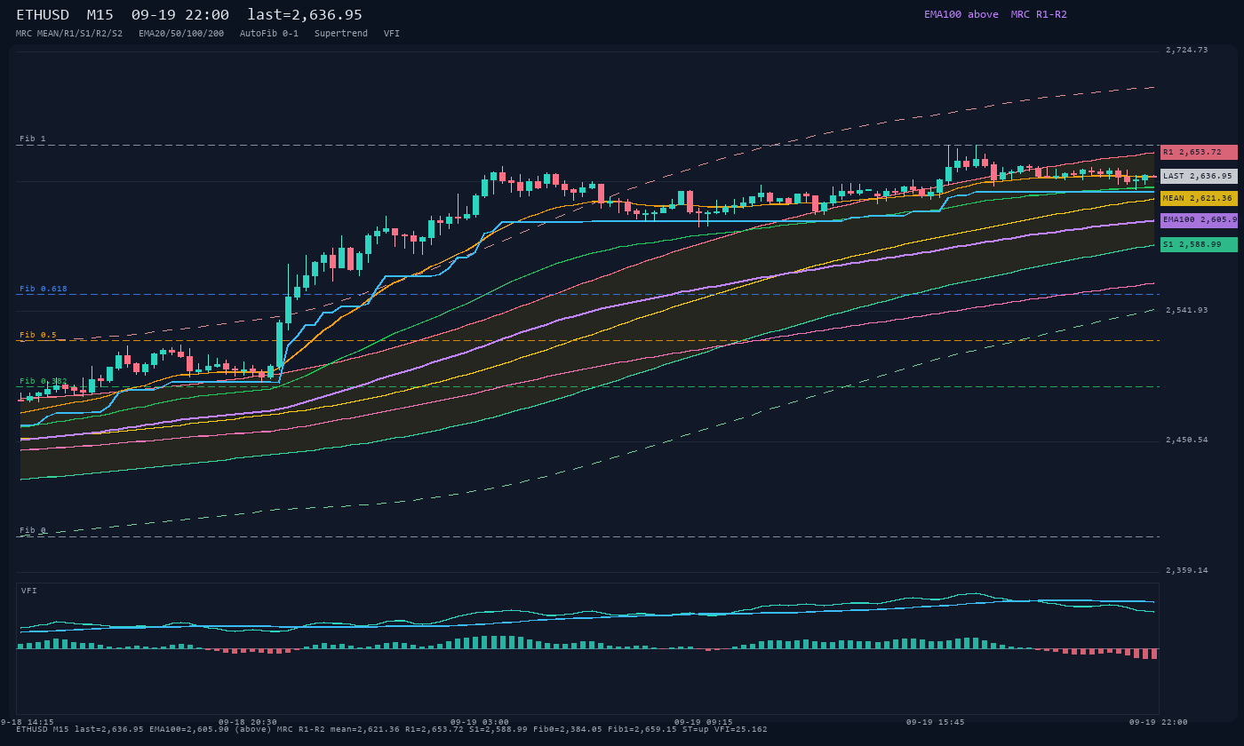Viewport: 1244px width, 746px height.
Task: Click the S1 2,588.99 price tag
Action: (x=1199, y=244)
